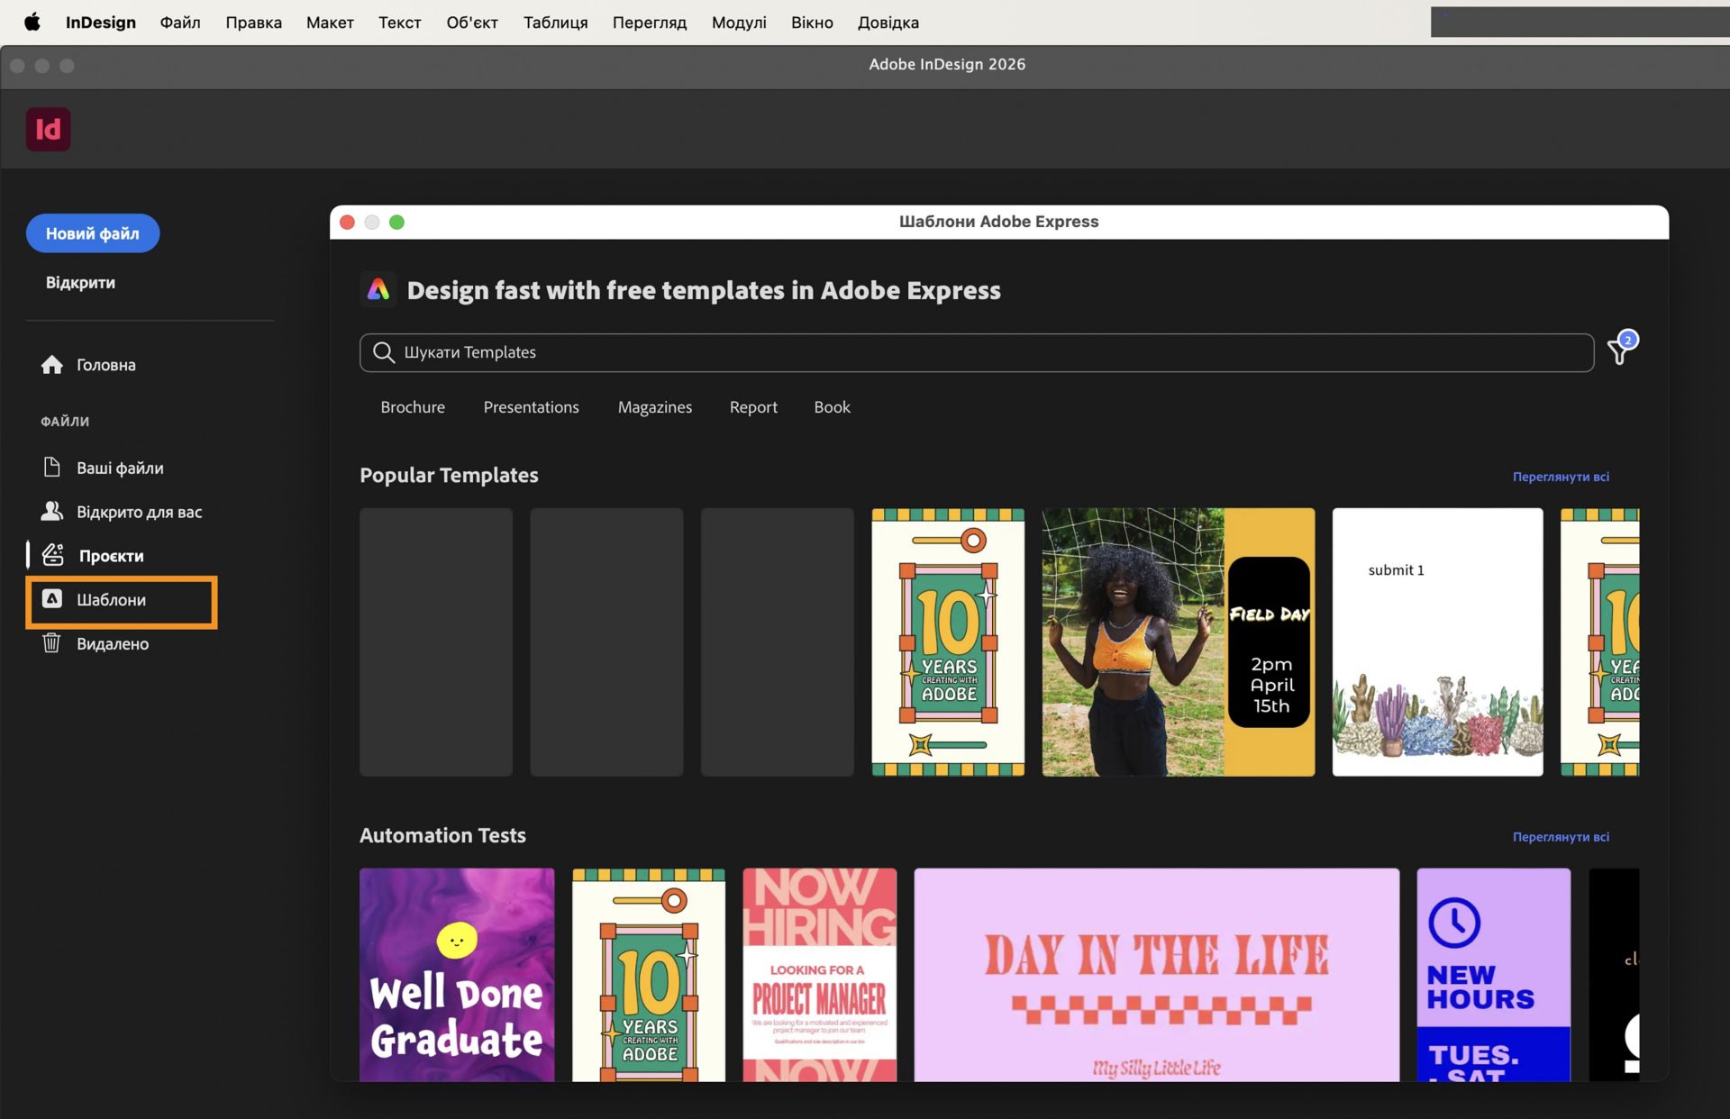
Task: Open the Вікно menu
Action: [811, 22]
